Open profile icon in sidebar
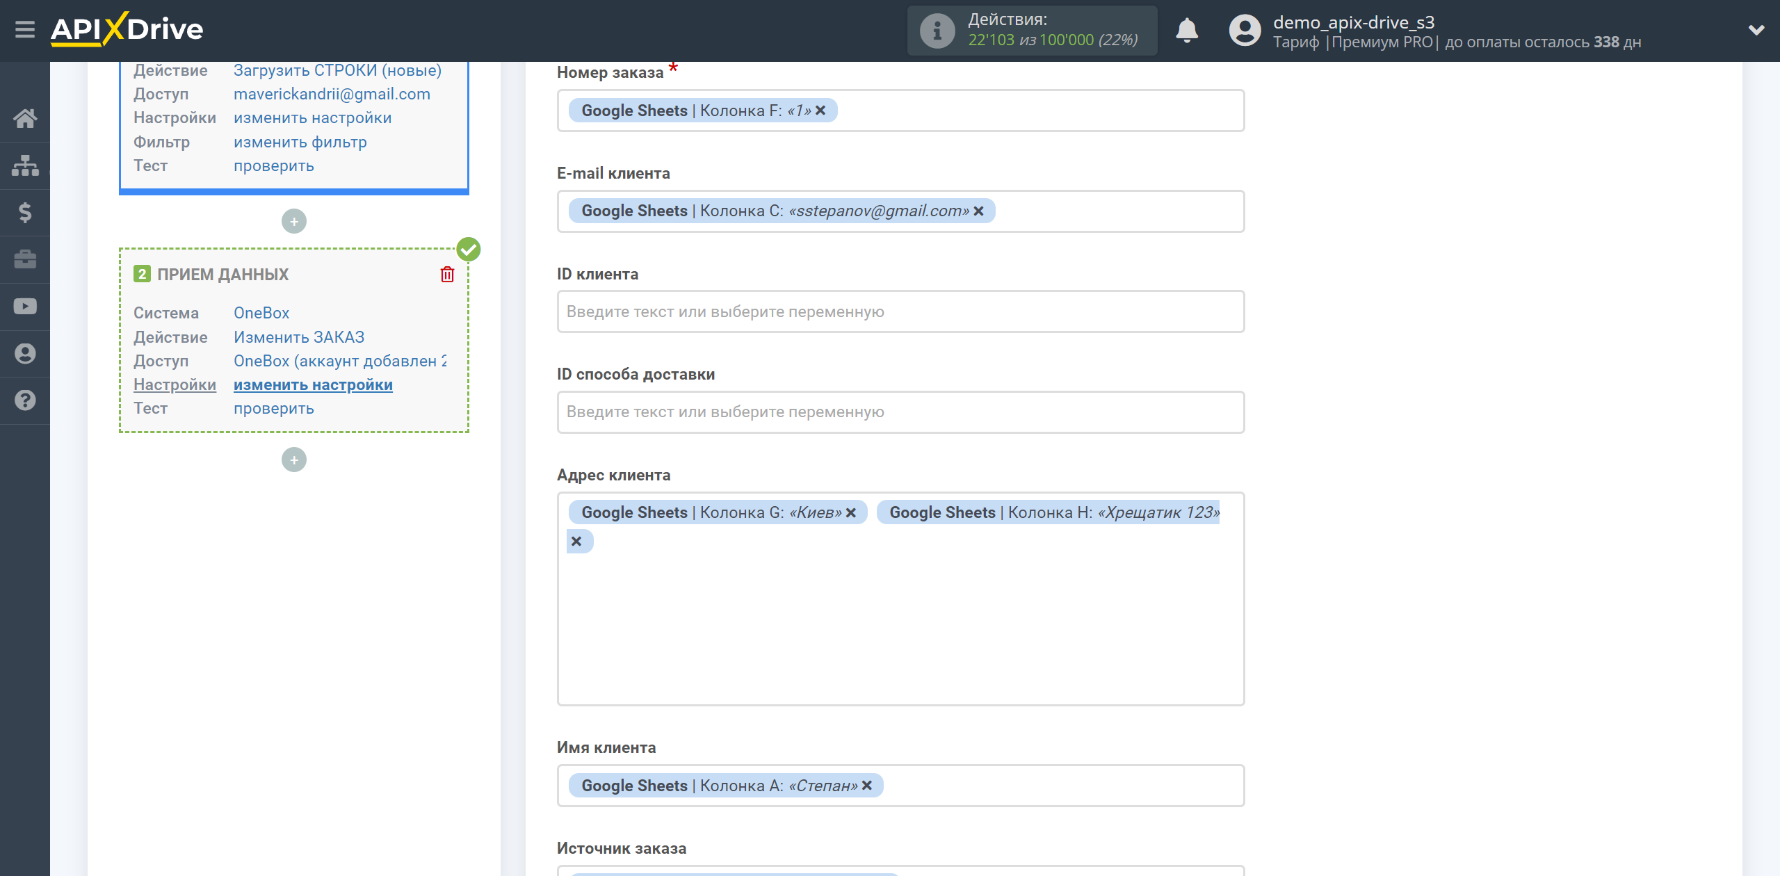Viewport: 1780px width, 876px height. (25, 353)
